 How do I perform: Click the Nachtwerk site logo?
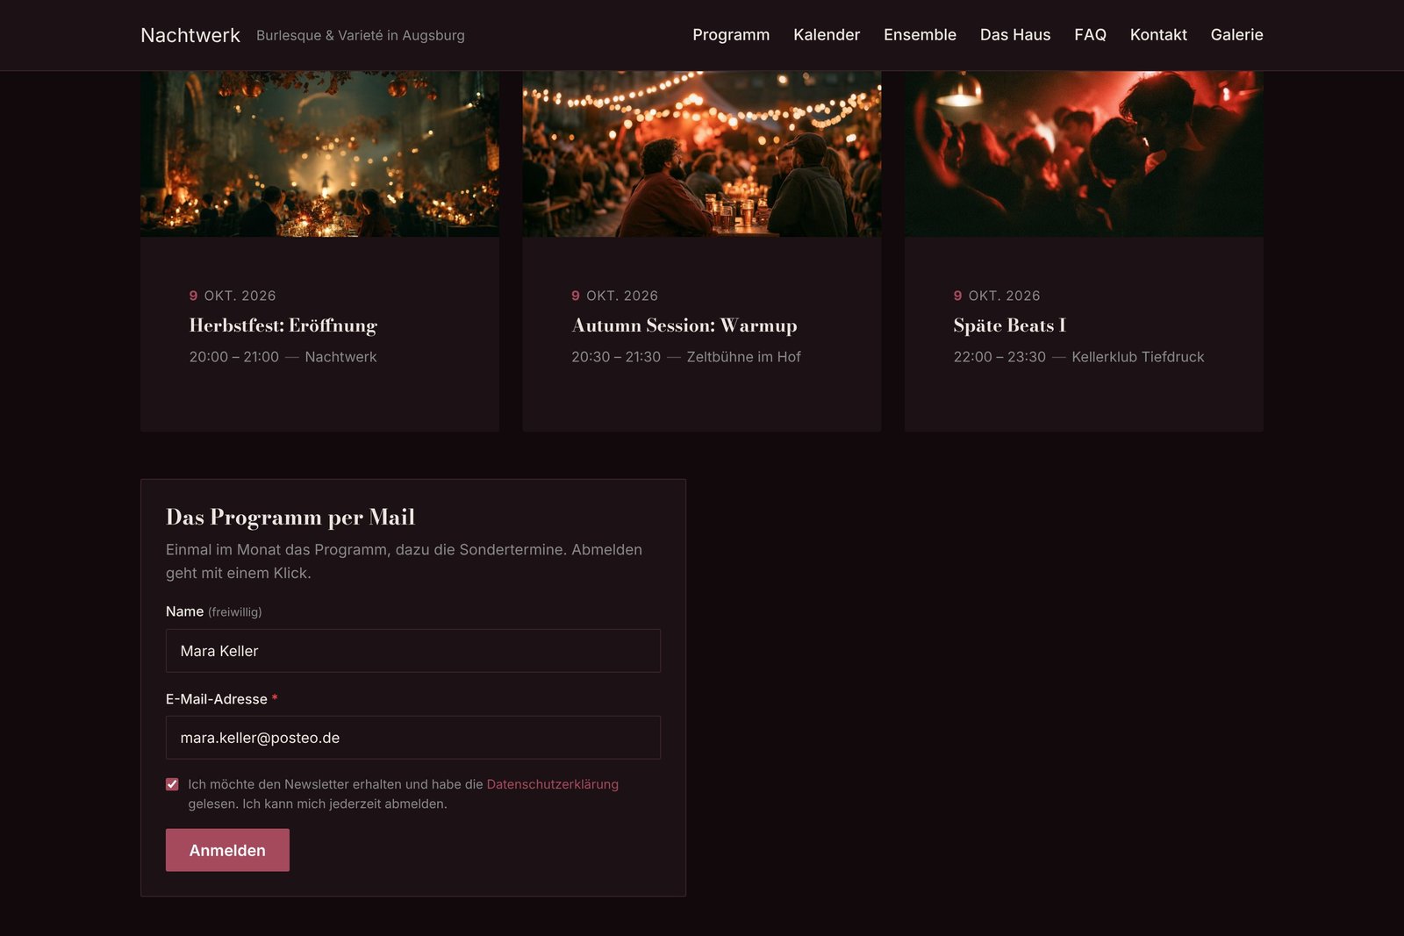tap(190, 35)
